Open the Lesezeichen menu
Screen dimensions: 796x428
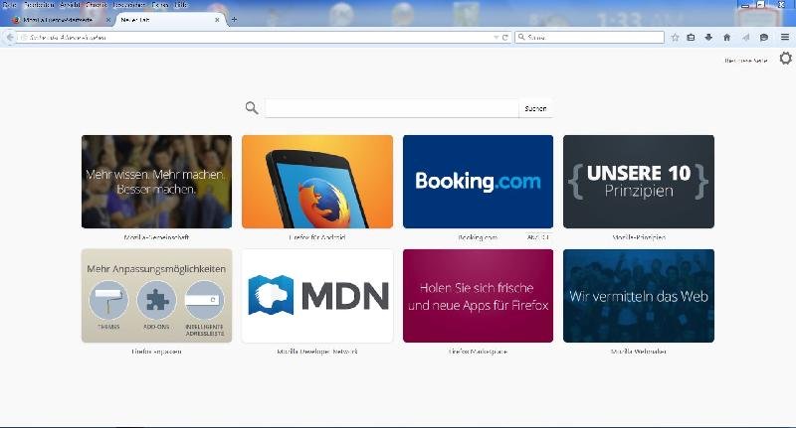point(129,5)
